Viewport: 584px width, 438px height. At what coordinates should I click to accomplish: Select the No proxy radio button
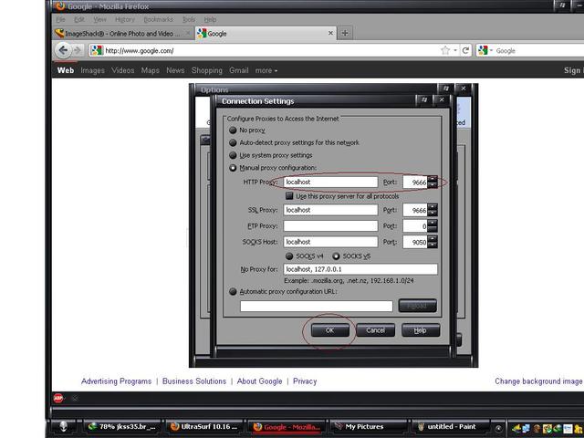(x=233, y=130)
